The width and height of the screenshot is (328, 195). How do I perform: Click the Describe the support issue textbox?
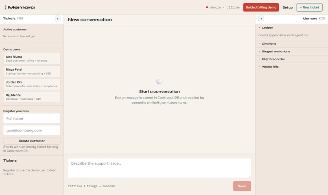tap(160, 168)
